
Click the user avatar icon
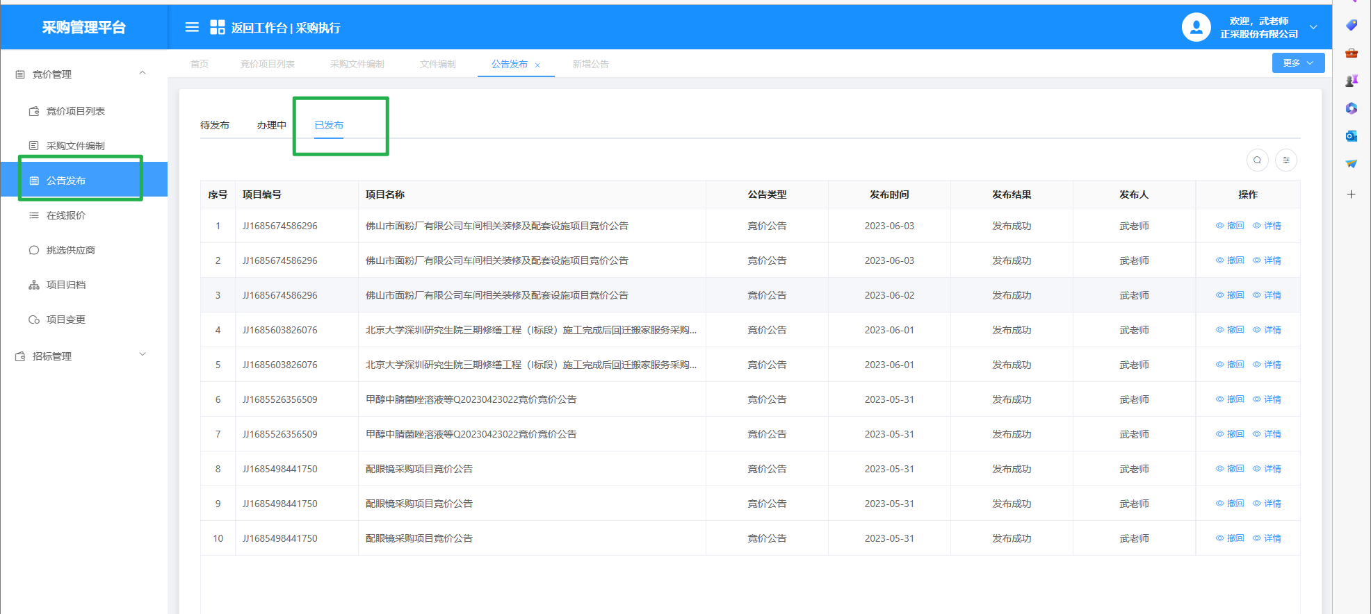(x=1196, y=27)
